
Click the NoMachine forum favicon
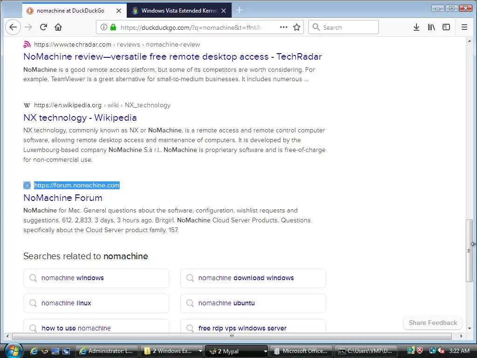coord(27,186)
